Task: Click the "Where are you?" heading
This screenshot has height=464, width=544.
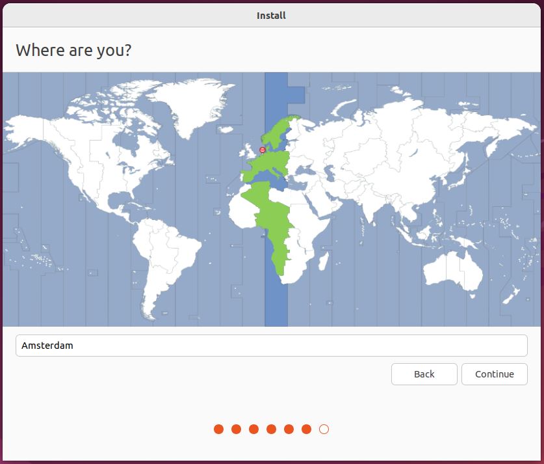Action: pos(73,50)
